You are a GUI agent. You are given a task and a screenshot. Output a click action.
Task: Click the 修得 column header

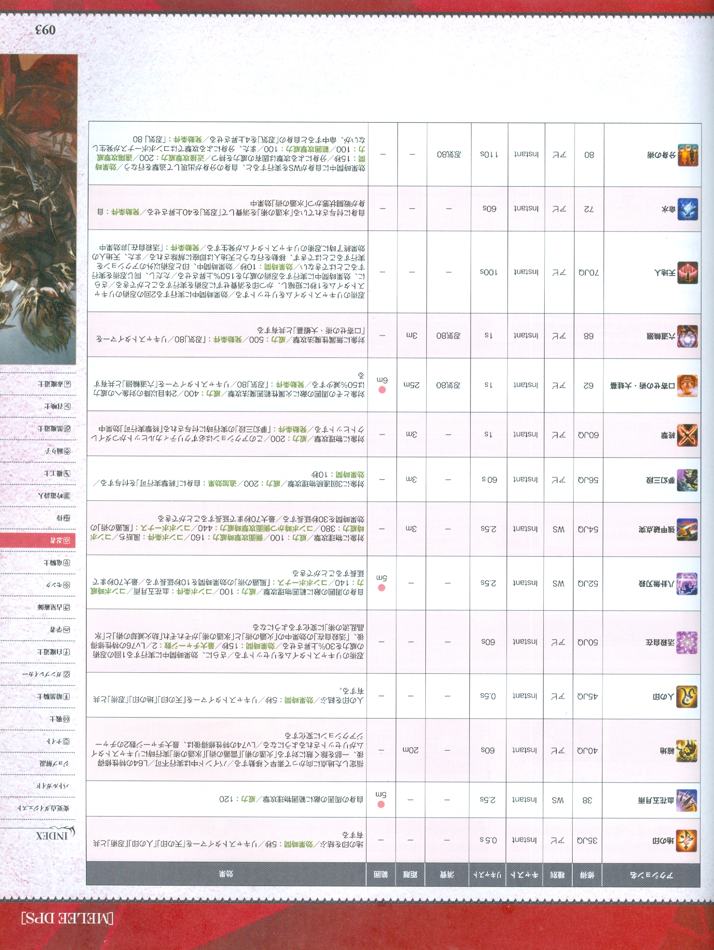point(587,874)
